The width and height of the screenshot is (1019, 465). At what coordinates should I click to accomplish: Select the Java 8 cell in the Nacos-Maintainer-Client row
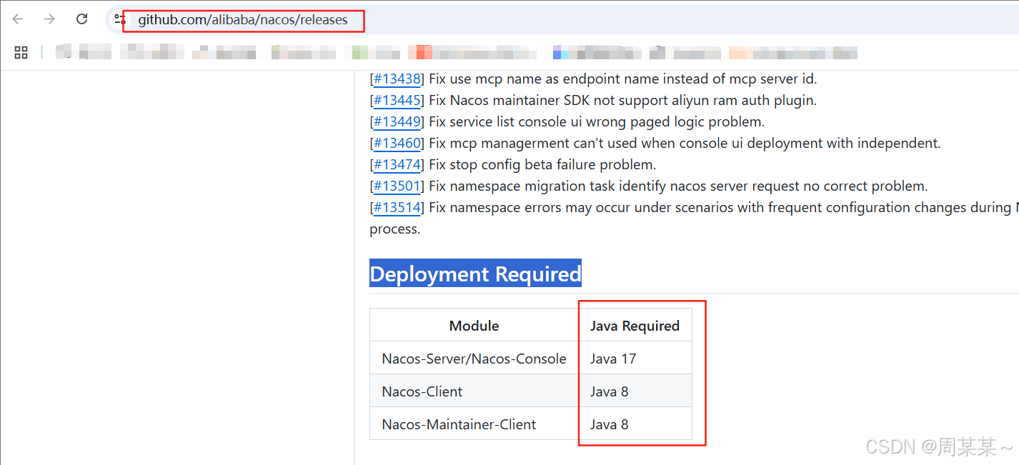click(635, 424)
